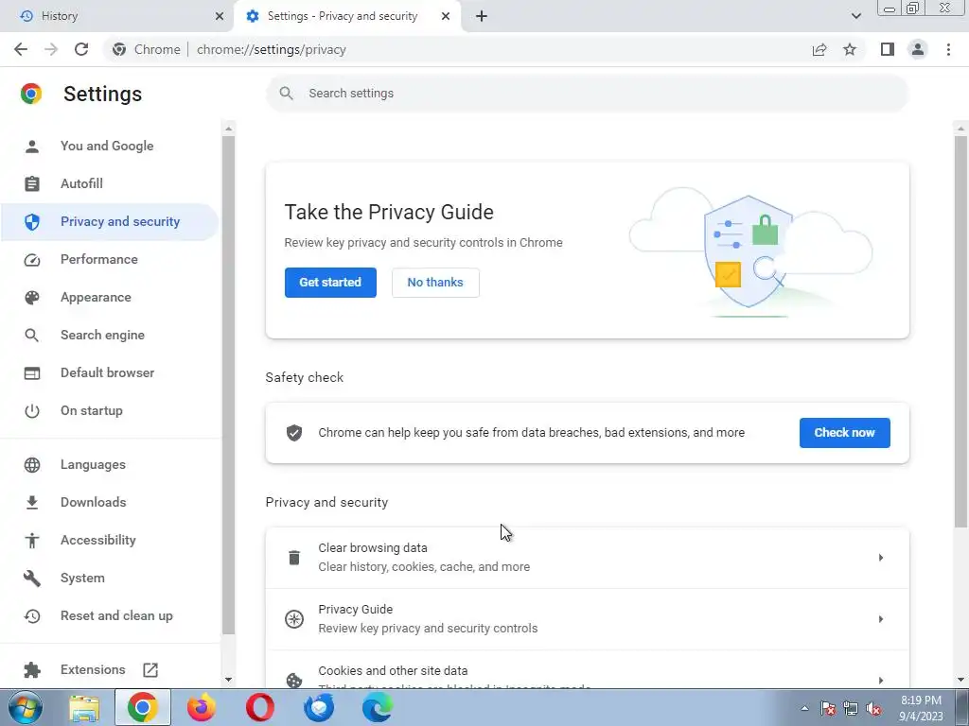Click the wrench icon beside System
This screenshot has height=726, width=969.
pyautogui.click(x=31, y=579)
